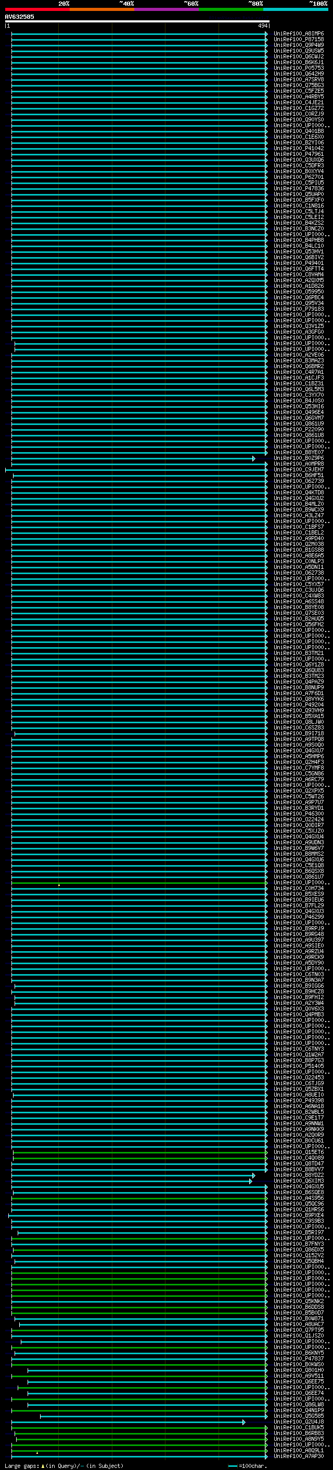Select the UniRef100_Q7PT95 label
This screenshot has height=1470, width=333.
298,1330
